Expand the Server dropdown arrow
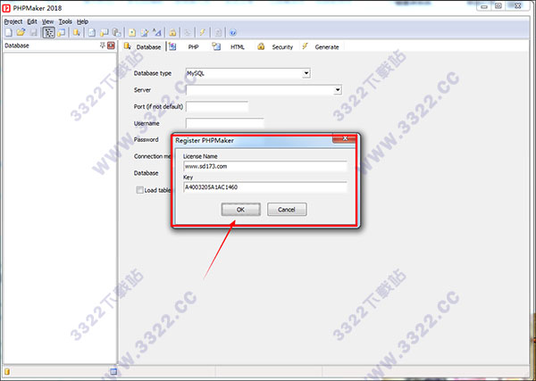 pyautogui.click(x=338, y=90)
